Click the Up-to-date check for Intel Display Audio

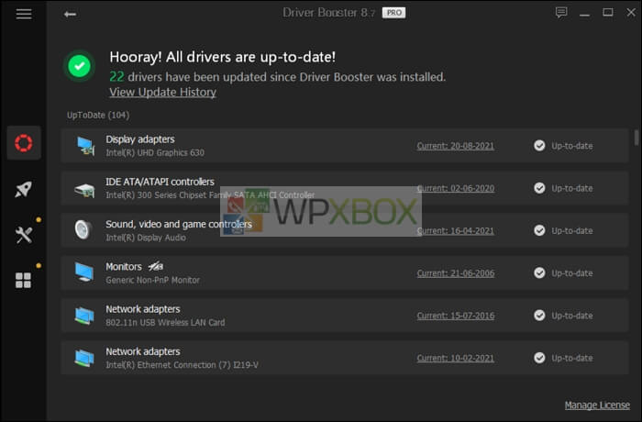click(x=539, y=230)
